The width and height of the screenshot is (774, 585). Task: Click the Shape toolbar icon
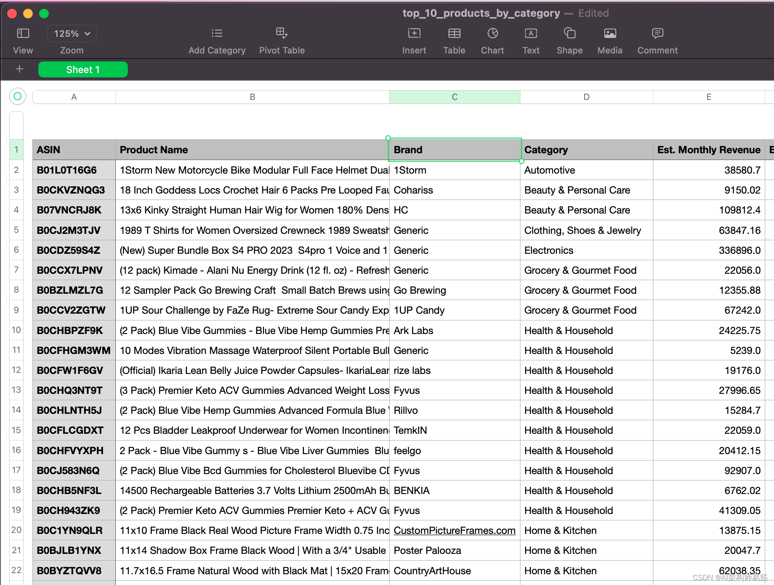[570, 33]
